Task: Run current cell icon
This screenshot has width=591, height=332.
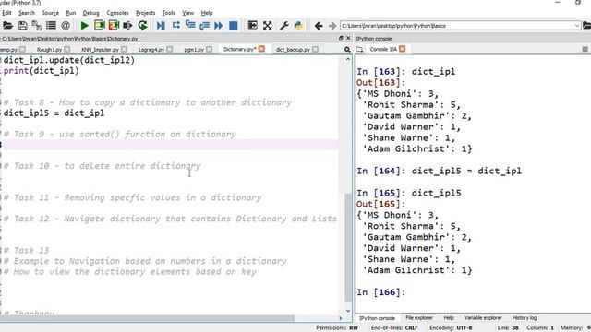Action: pos(100,26)
